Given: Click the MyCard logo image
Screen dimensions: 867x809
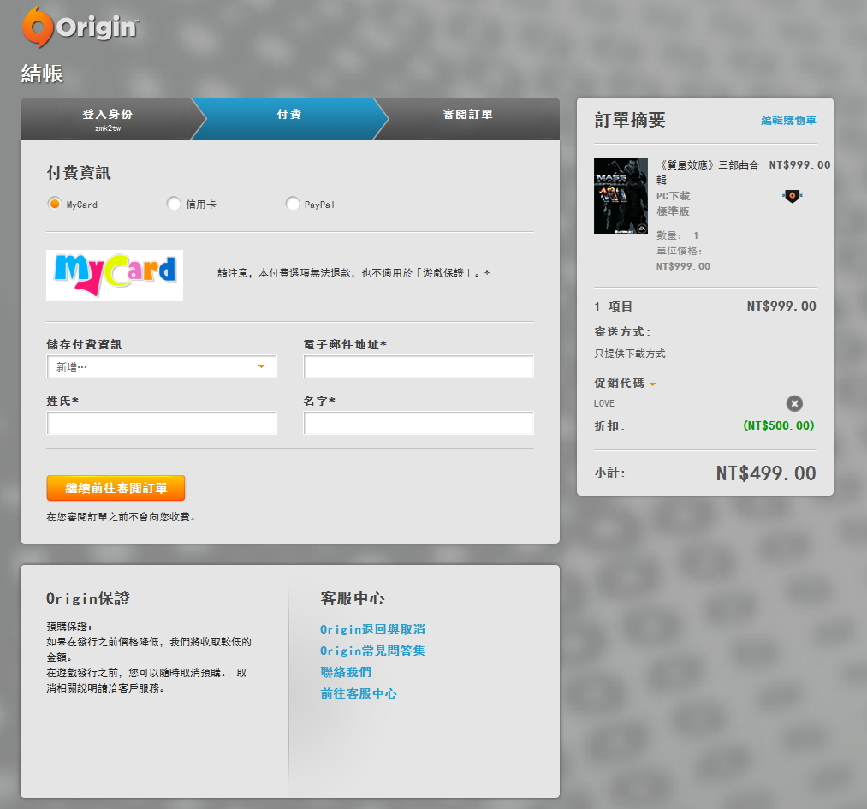Looking at the screenshot, I should [x=115, y=276].
